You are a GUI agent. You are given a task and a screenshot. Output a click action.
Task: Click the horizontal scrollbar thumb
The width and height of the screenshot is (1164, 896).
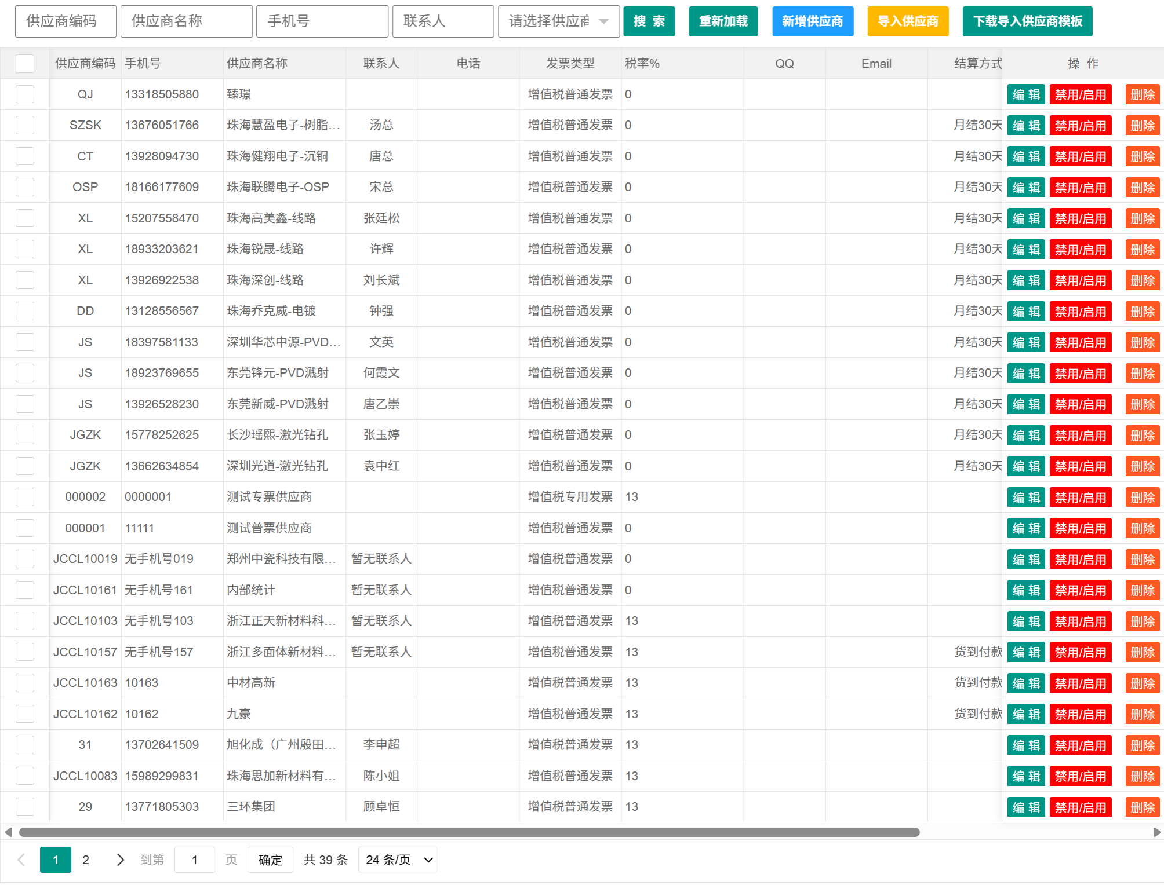[x=470, y=832]
